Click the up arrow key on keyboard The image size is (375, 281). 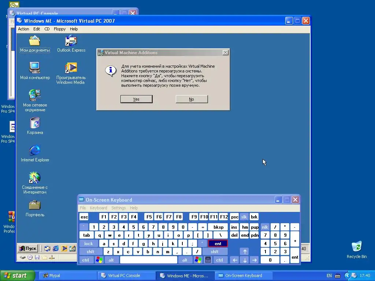tap(245, 252)
